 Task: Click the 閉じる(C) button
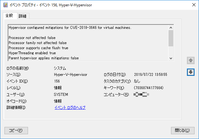(x=182, y=130)
